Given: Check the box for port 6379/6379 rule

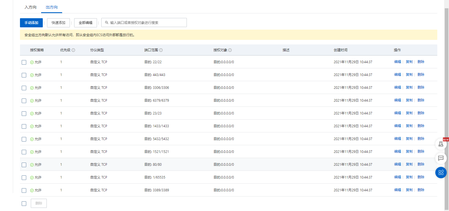Looking at the screenshot, I should pyautogui.click(x=24, y=101).
